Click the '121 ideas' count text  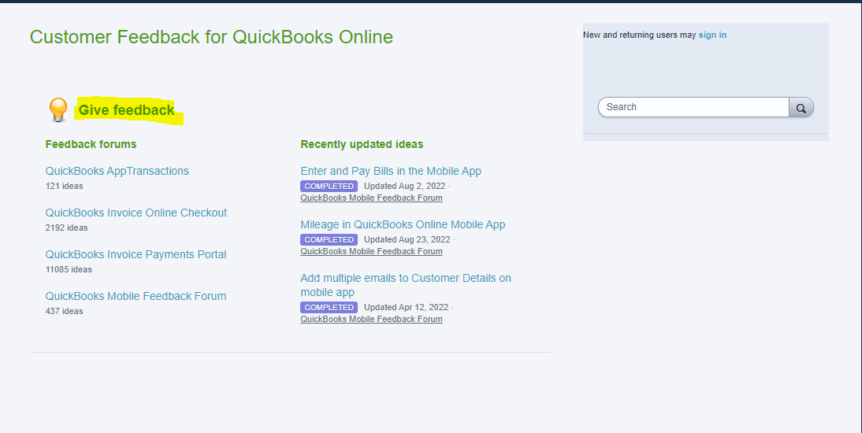[x=65, y=186]
